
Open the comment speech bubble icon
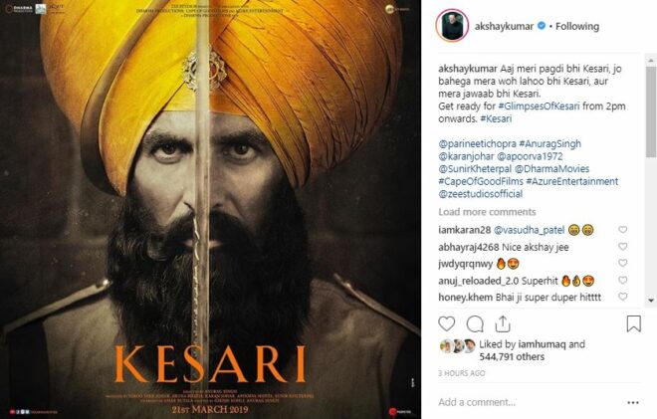[475, 323]
